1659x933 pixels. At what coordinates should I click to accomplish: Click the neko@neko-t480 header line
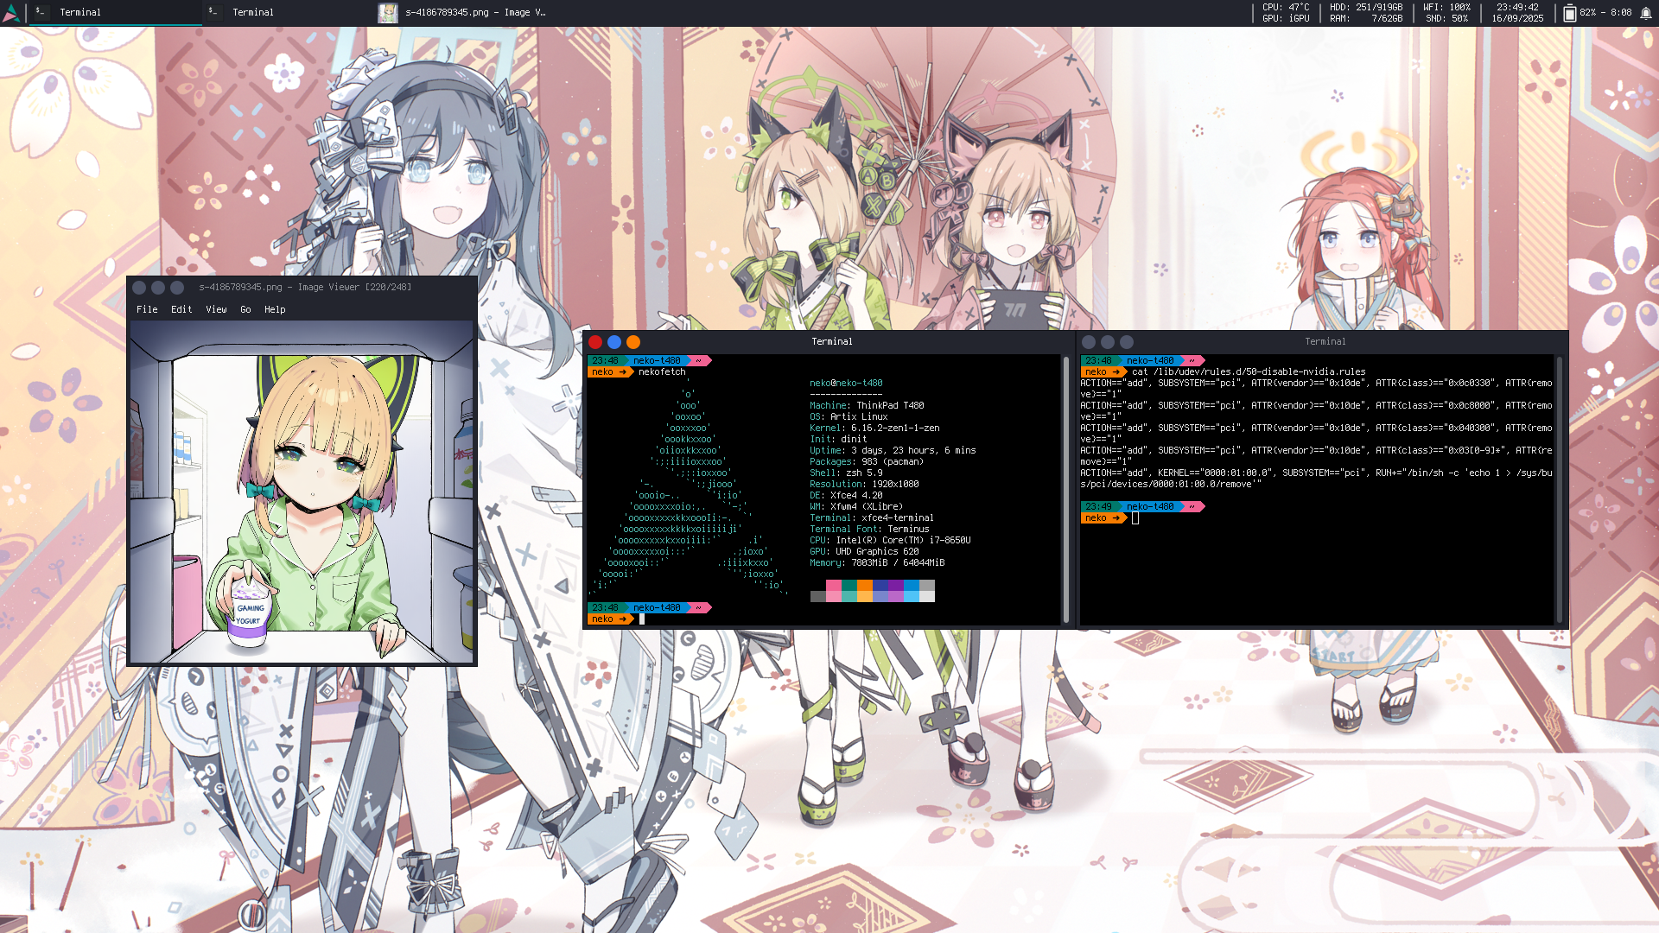pyautogui.click(x=846, y=384)
